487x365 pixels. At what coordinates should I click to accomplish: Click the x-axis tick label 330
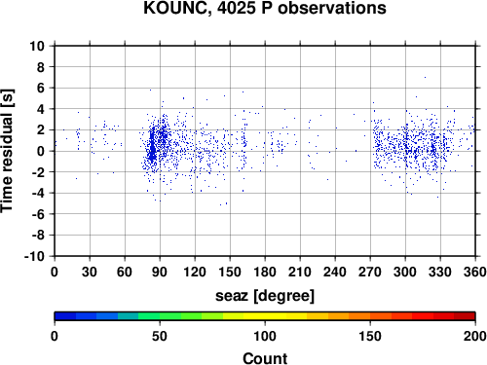pyautogui.click(x=440, y=272)
